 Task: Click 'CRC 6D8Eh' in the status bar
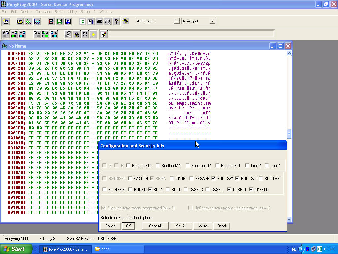click(108, 239)
